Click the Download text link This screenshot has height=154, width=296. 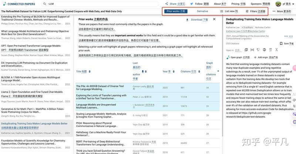pyautogui.click(x=199, y=20)
